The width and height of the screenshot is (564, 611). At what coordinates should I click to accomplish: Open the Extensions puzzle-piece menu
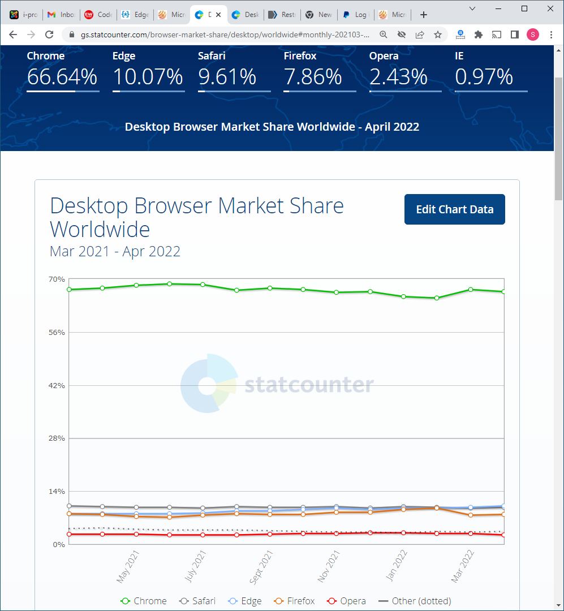tap(478, 35)
